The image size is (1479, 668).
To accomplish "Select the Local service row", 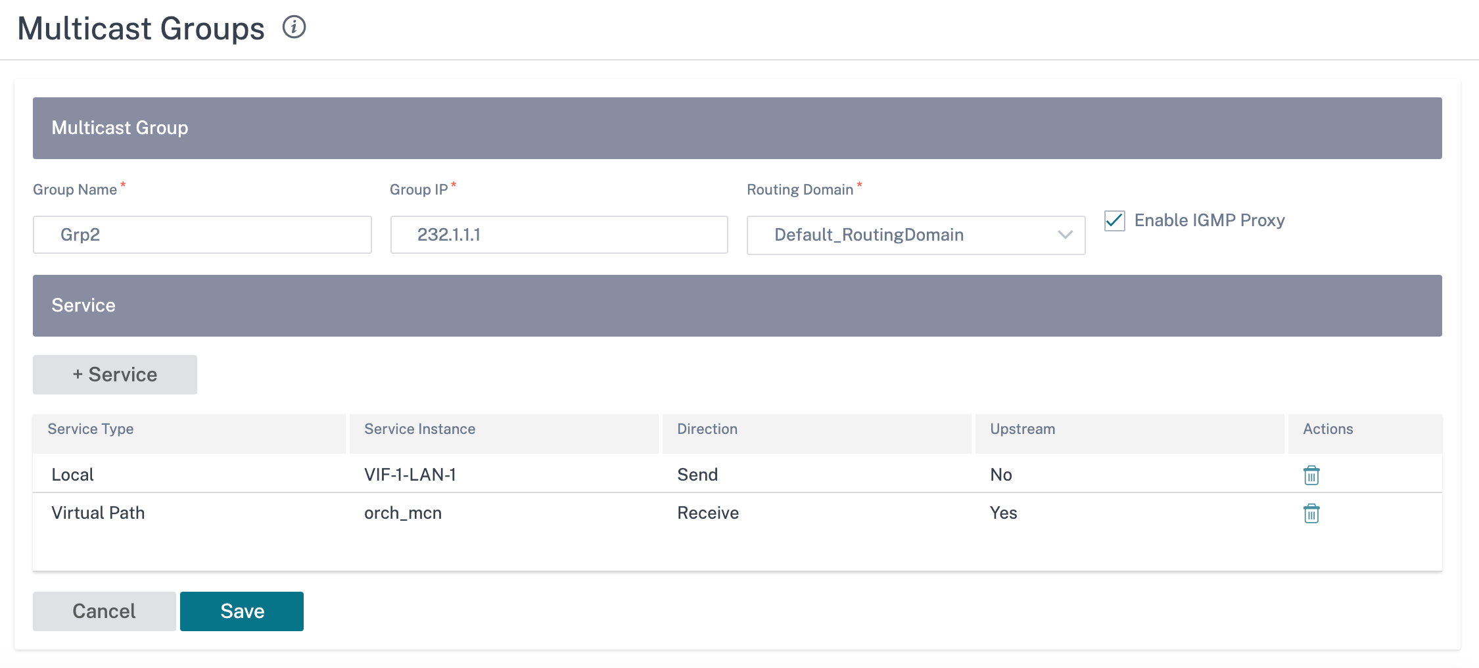I will click(738, 474).
